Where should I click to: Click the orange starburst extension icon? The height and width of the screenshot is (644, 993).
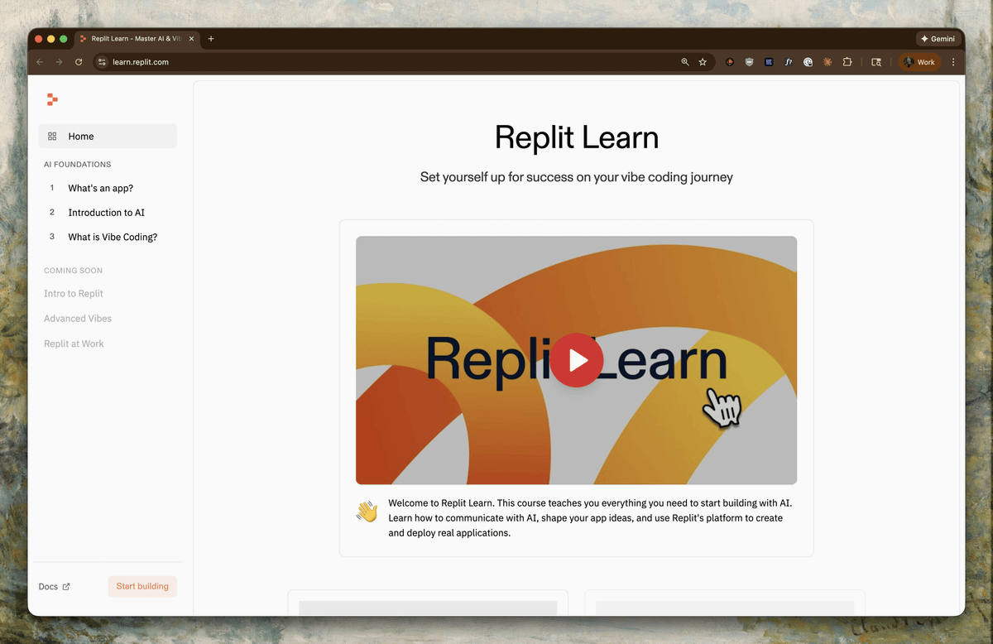[x=827, y=62]
